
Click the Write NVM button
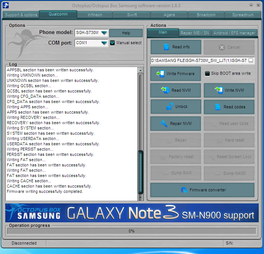pos(229,90)
